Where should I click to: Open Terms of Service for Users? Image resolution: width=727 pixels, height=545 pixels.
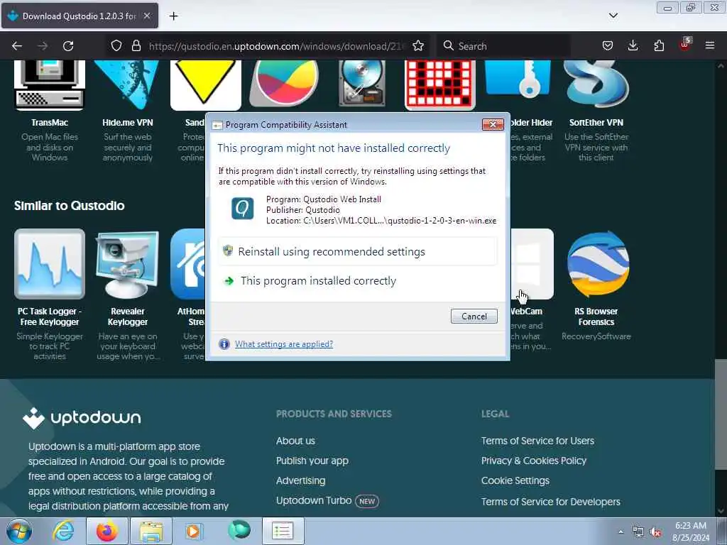[537, 441]
